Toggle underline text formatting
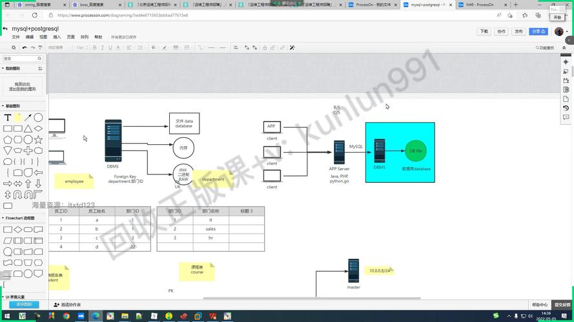The height and width of the screenshot is (322, 574). click(x=110, y=48)
